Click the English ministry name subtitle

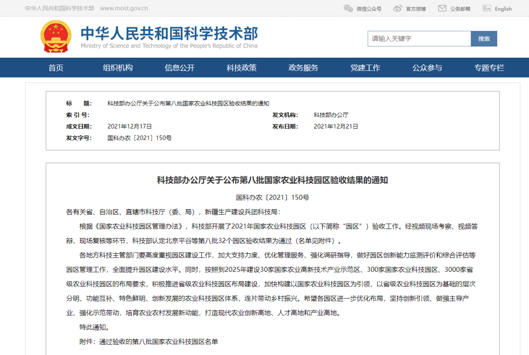(169, 46)
